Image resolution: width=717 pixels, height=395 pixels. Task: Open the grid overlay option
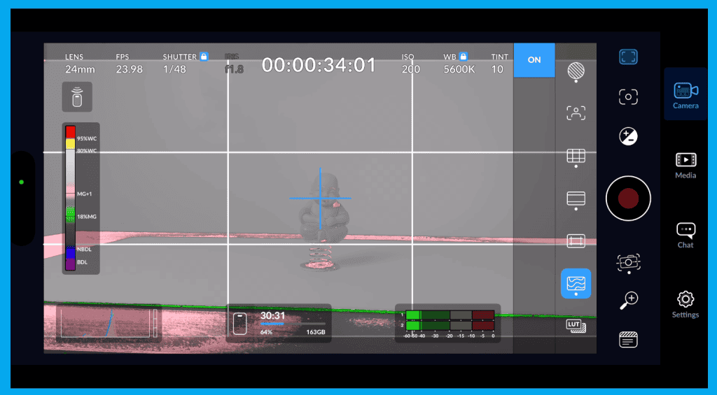576,157
